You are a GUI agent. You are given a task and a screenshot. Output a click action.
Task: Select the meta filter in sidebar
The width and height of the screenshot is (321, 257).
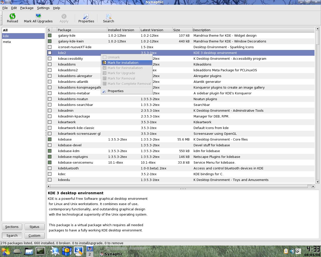tap(23, 42)
